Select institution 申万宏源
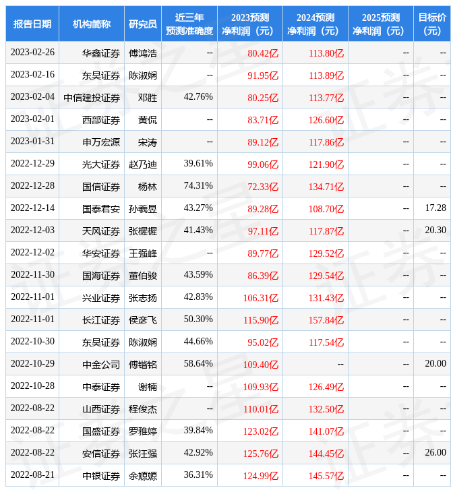 tap(101, 142)
